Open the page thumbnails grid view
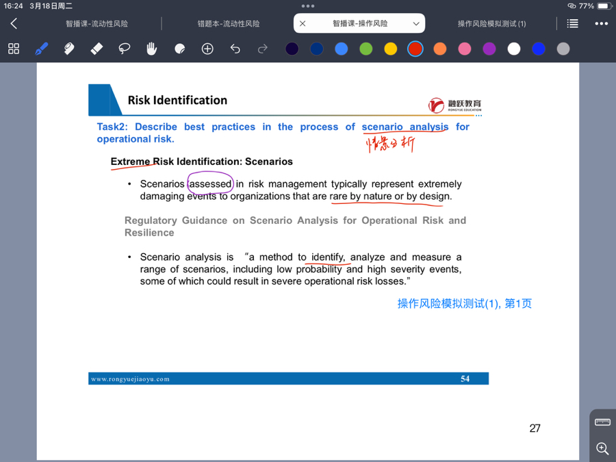Viewport: 616px width, 462px height. click(x=14, y=49)
